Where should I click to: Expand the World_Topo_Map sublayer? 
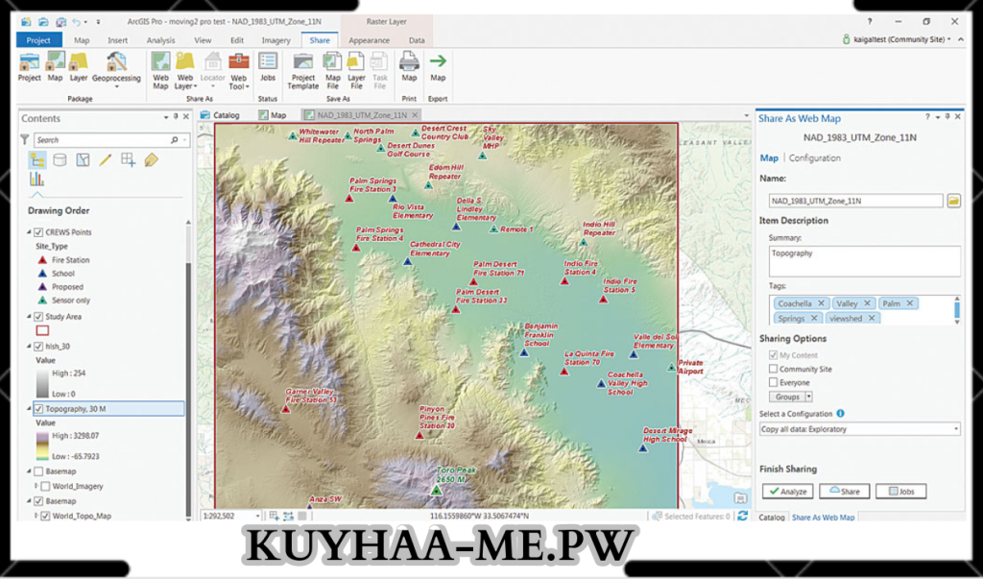pos(36,517)
